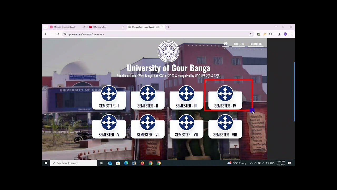Open the Semester - VII card

click(x=186, y=126)
